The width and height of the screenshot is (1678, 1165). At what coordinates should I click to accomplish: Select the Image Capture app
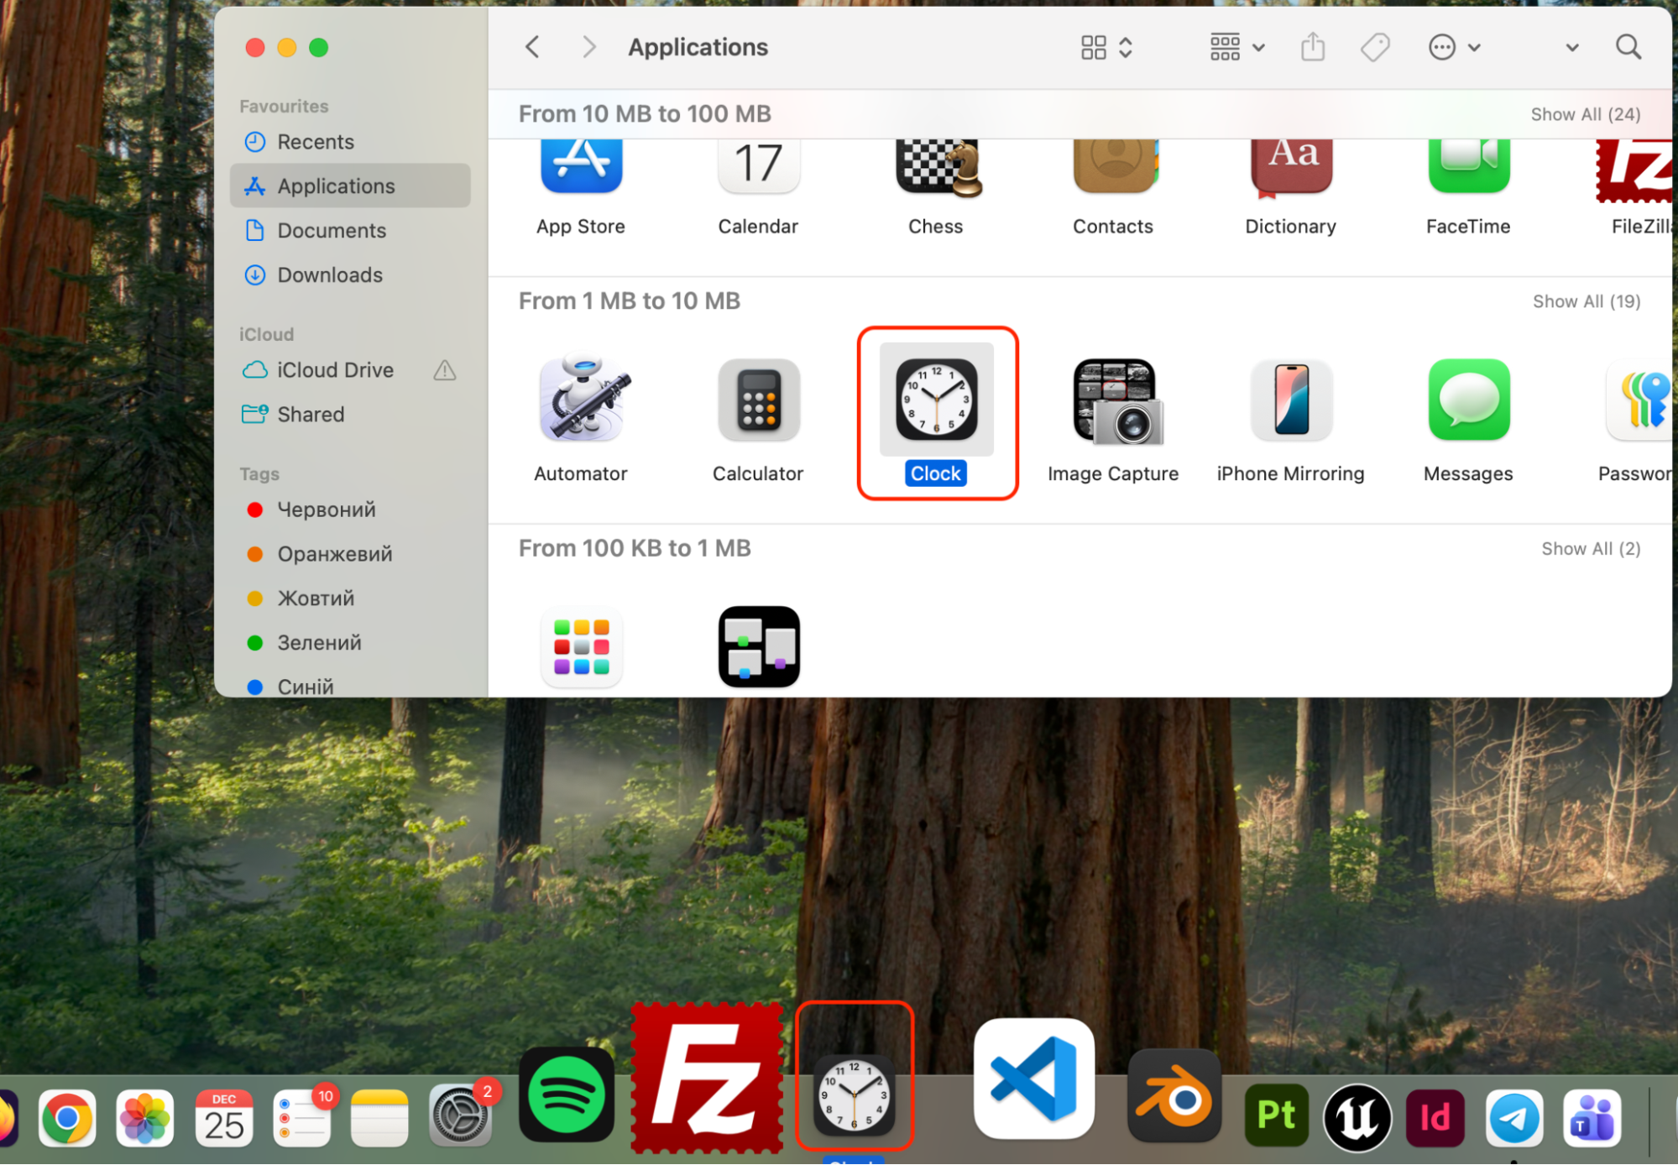1113,401
